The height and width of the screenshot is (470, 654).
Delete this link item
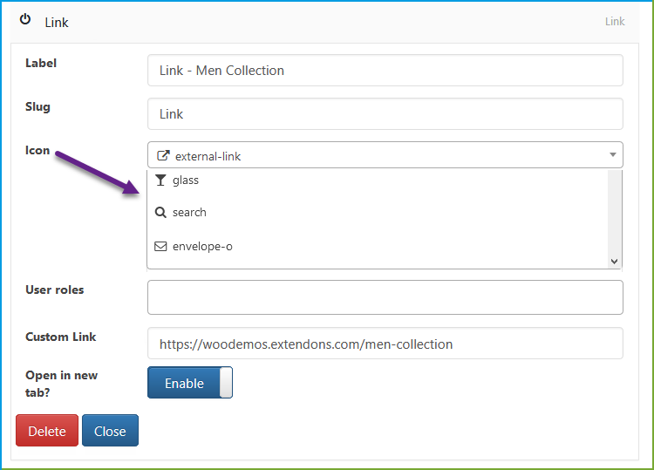(47, 431)
